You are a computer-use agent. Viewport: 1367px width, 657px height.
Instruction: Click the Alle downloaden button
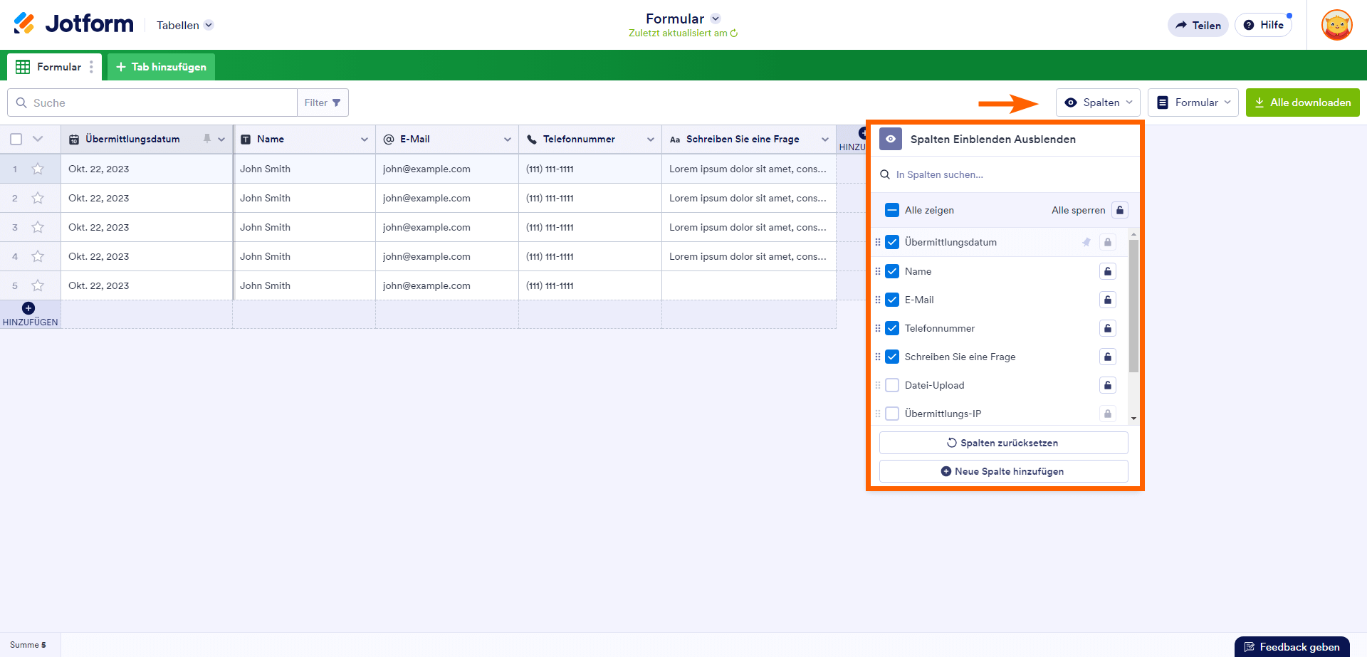coord(1302,103)
